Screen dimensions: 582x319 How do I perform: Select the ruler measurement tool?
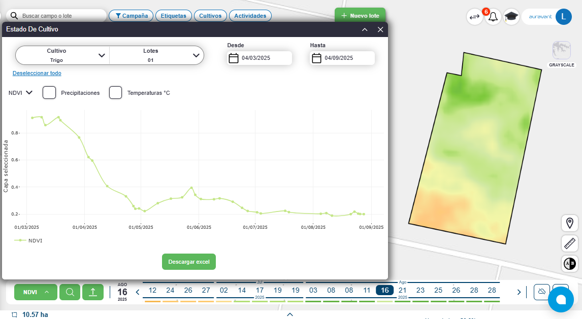pyautogui.click(x=570, y=243)
